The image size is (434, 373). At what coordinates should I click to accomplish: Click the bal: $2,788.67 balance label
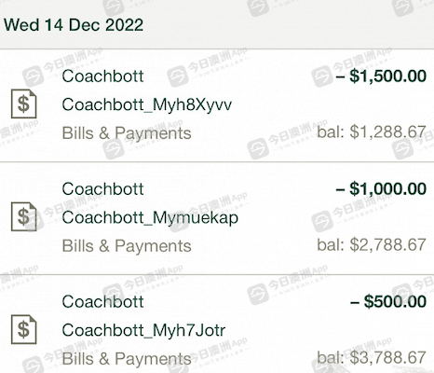[x=372, y=245]
